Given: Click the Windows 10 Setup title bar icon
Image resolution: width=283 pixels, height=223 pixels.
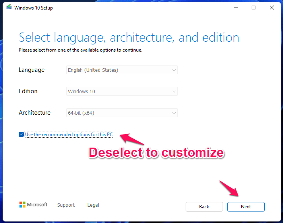Looking at the screenshot, I should (9, 8).
